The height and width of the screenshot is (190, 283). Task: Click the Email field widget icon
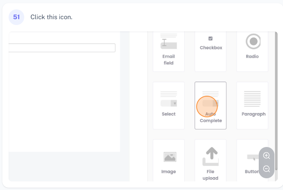click(168, 42)
